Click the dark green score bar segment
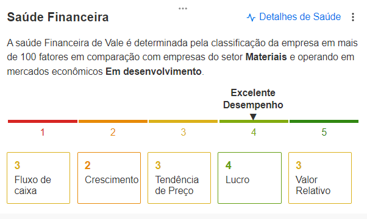 click(324, 122)
